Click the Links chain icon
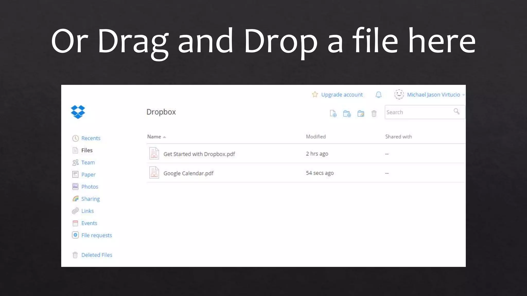Viewport: 527px width, 296px height. tap(75, 211)
